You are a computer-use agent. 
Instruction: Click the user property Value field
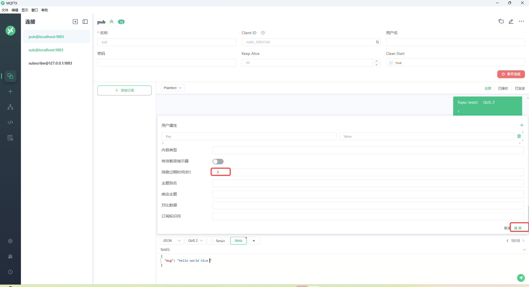pos(426,136)
